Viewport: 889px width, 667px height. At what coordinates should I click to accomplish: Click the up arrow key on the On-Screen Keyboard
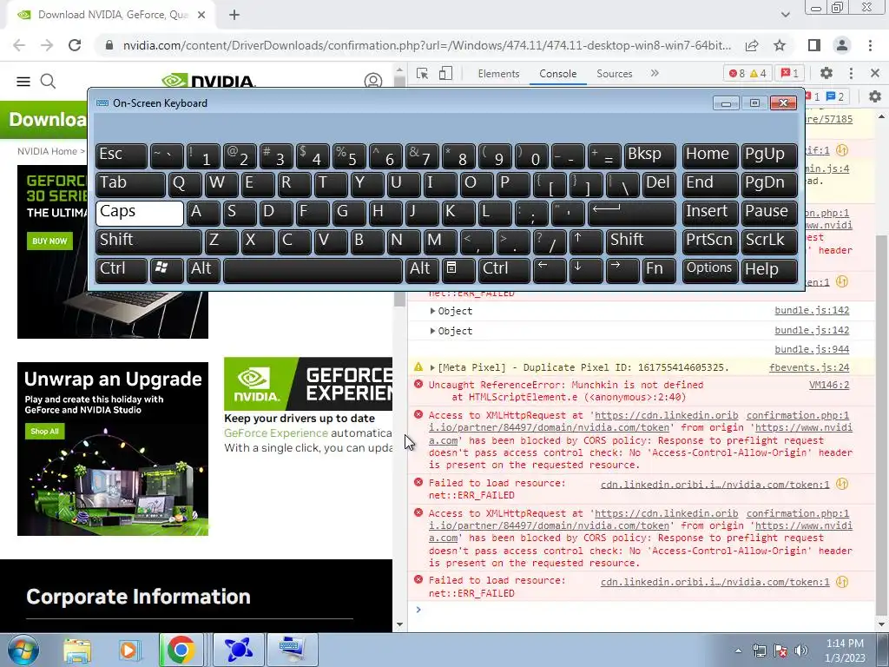[586, 241]
